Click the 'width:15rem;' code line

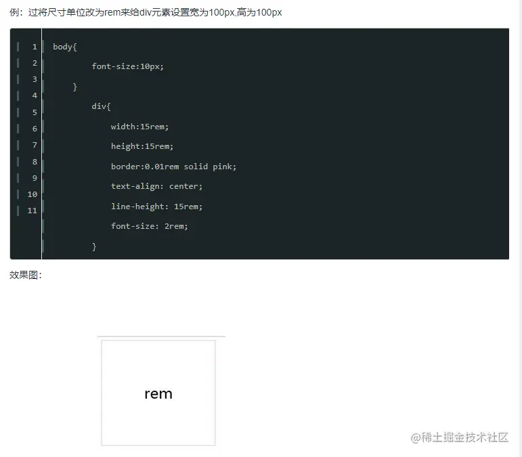click(x=140, y=127)
